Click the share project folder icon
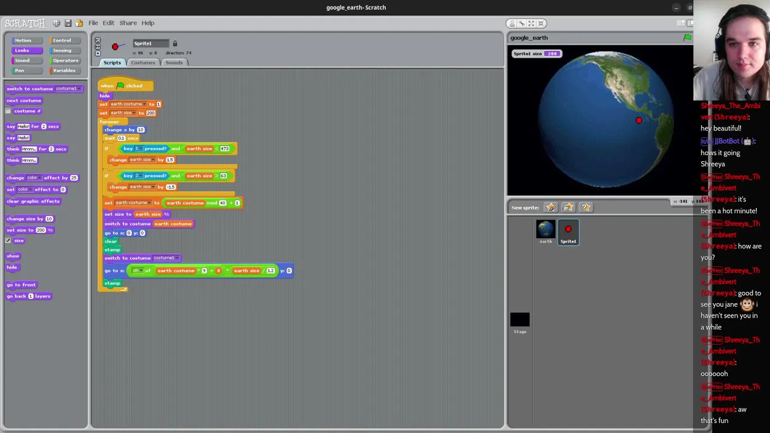Viewport: 770px width, 433px height. pyautogui.click(x=79, y=23)
